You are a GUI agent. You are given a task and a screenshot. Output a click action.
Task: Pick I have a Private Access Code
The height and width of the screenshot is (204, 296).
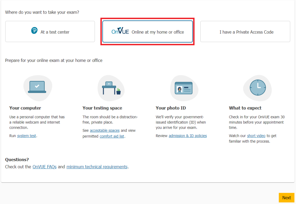pyautogui.click(x=245, y=32)
